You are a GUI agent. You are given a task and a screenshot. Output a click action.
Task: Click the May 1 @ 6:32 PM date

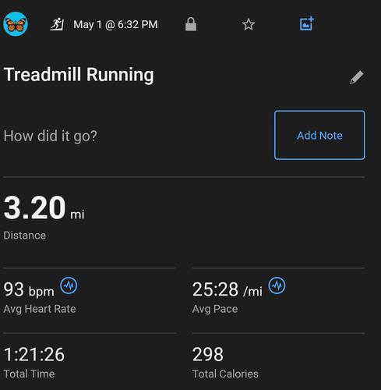[x=115, y=25]
